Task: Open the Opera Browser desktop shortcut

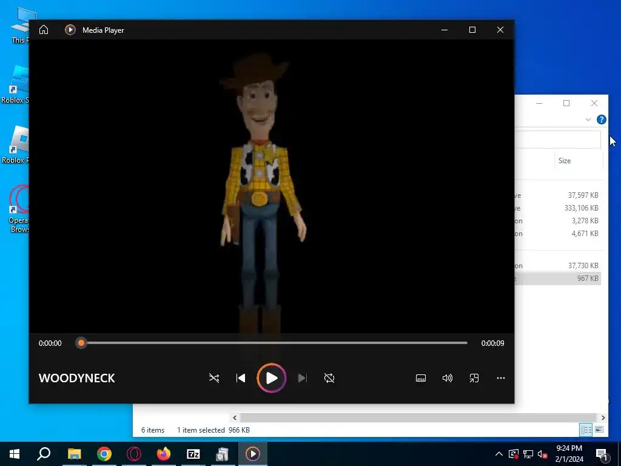Action: (19, 208)
